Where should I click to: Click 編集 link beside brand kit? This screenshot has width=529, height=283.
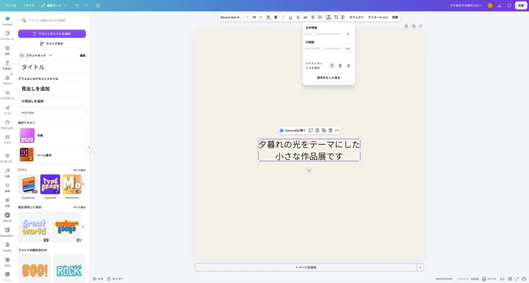(x=83, y=56)
